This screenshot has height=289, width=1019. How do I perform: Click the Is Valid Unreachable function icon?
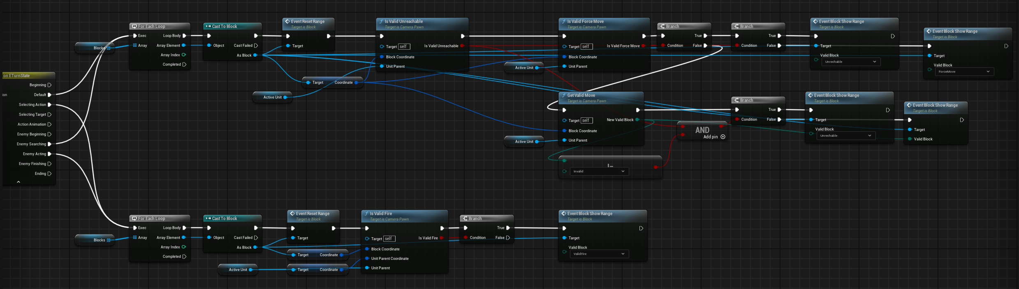[x=381, y=22]
